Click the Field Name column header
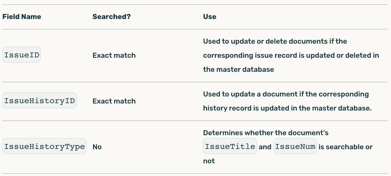This screenshot has height=176, width=391. coord(21,17)
